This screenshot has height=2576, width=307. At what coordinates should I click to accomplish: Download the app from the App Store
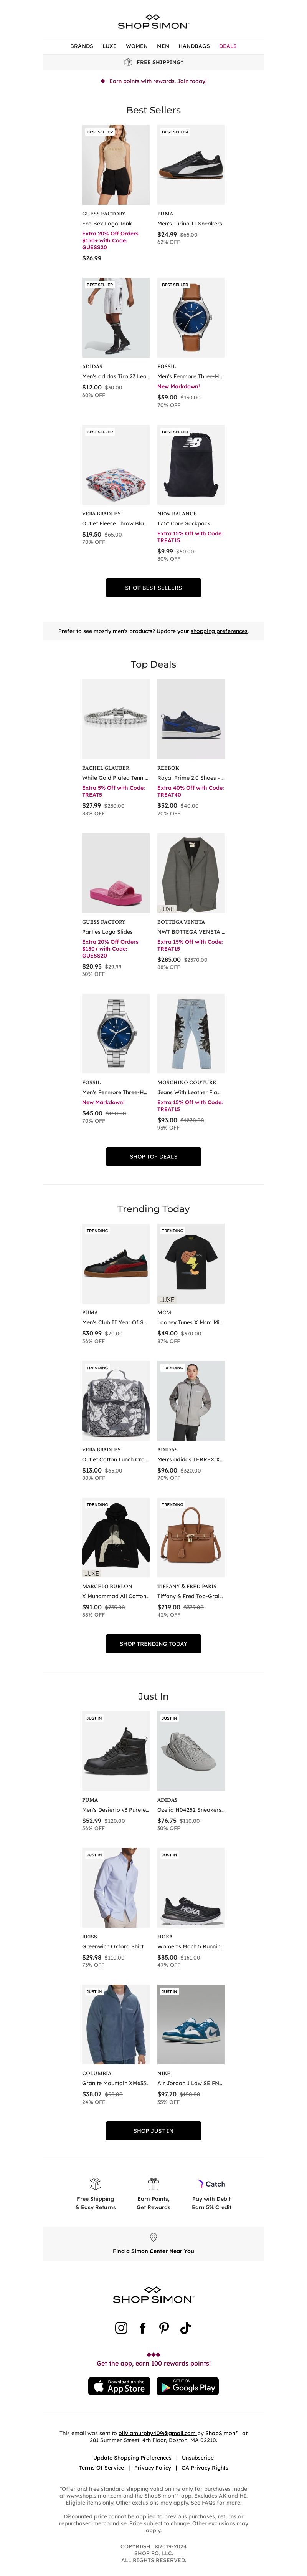120,2386
